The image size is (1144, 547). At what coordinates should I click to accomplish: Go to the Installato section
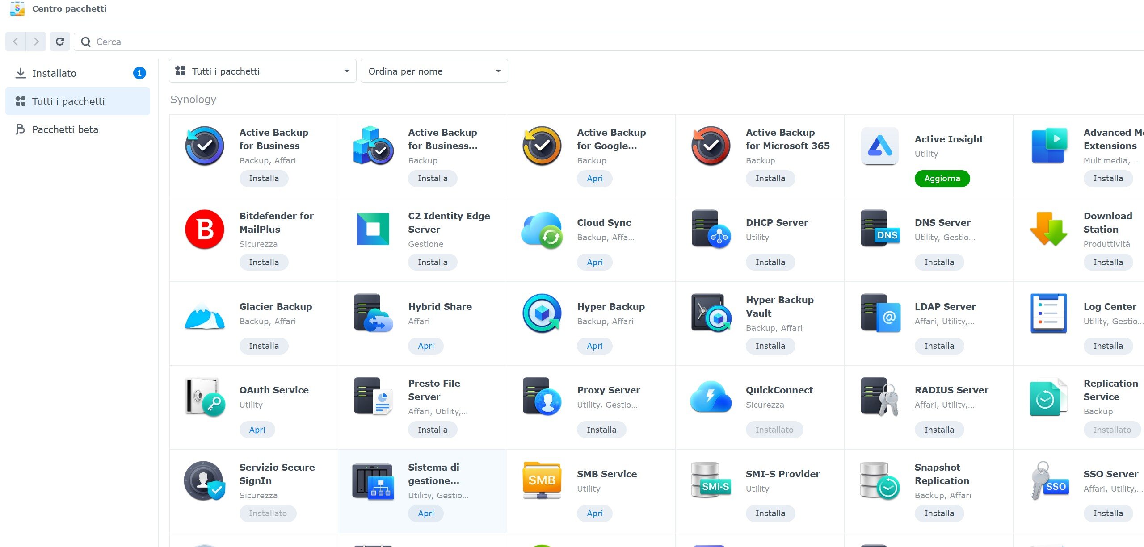pos(54,73)
